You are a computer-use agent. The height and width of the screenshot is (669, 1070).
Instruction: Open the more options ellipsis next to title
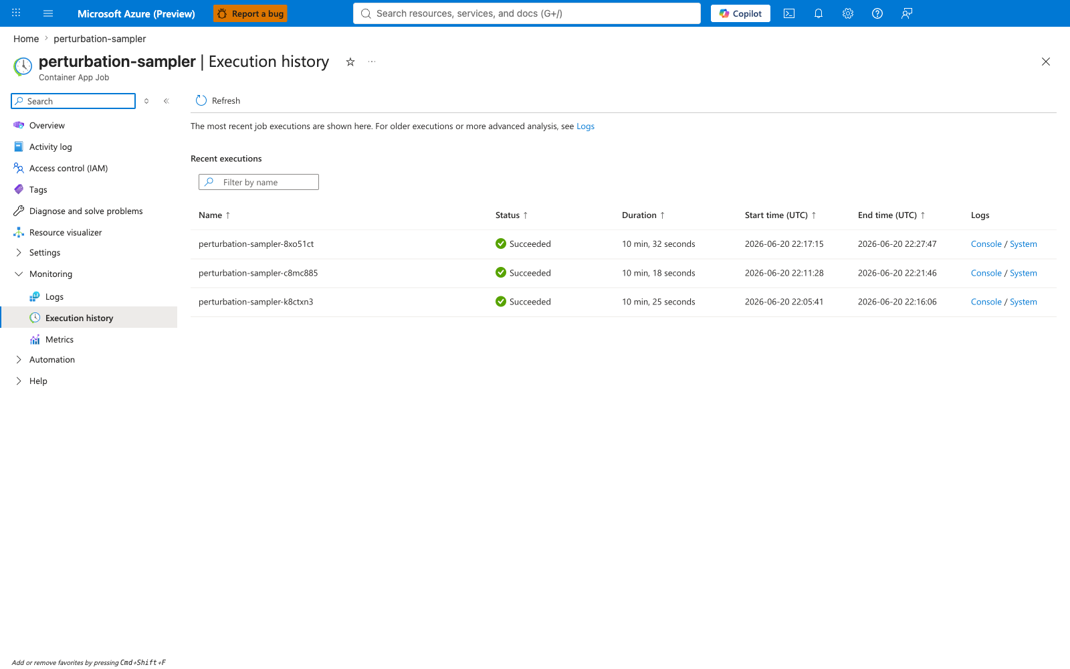372,62
